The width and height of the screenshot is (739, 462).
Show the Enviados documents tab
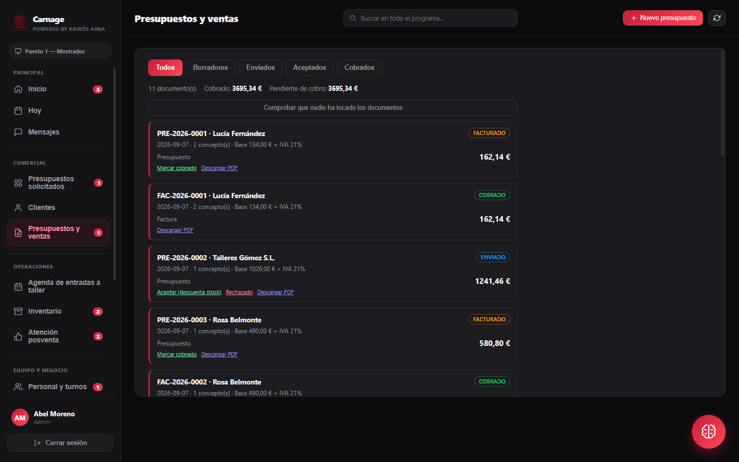261,68
